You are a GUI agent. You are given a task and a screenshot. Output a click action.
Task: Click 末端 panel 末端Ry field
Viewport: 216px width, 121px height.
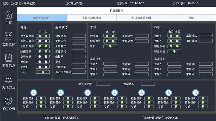(142, 69)
